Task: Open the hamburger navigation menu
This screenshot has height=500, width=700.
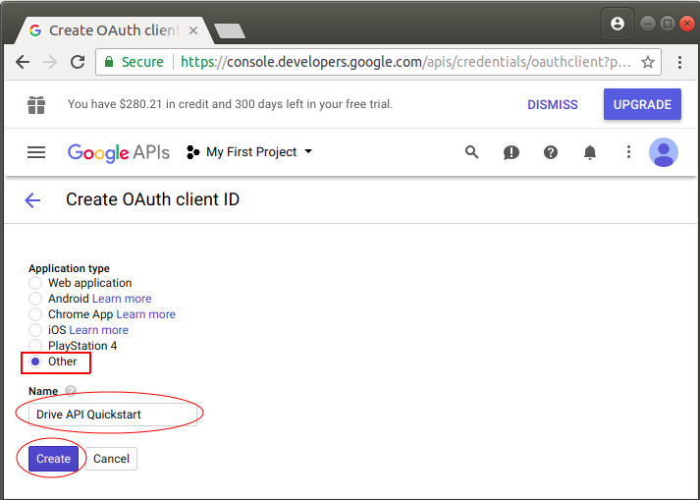Action: 36,152
